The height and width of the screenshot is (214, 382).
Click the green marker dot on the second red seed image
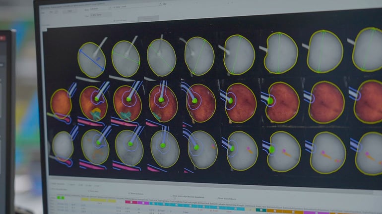97,99
